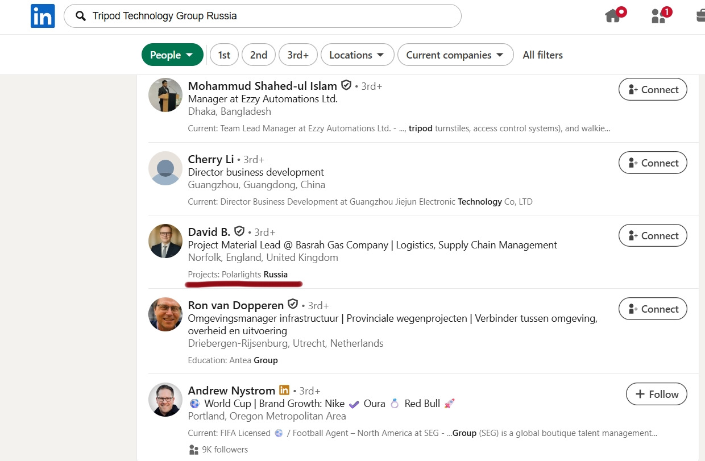Go to Home feed icon
This screenshot has height=461, width=705.
point(613,15)
